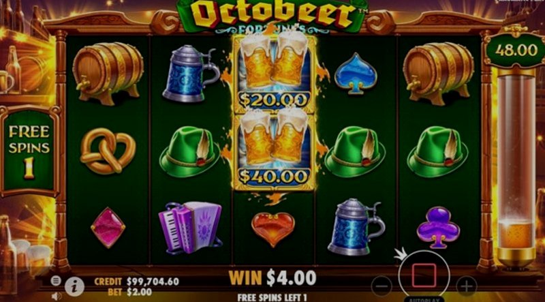The height and width of the screenshot is (302, 545).
Task: Click the 48.00 meter total sign
Action: tap(516, 50)
